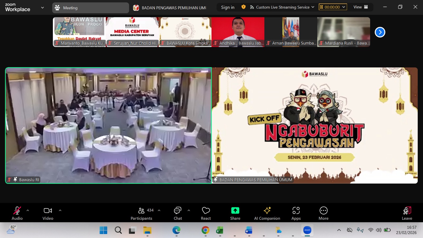Open the More options menu

tap(324, 213)
